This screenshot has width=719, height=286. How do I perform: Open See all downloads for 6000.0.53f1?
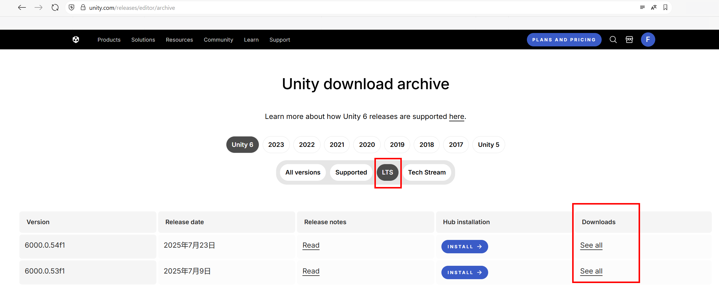point(591,271)
